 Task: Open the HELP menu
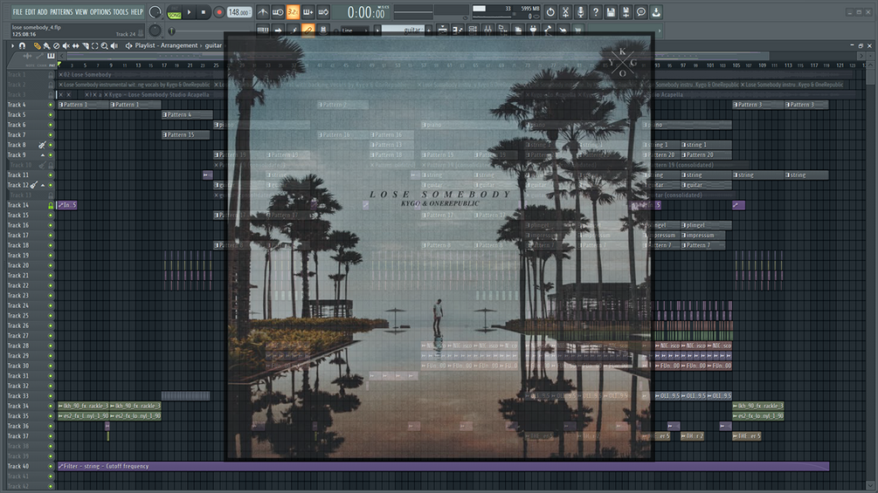click(x=136, y=11)
